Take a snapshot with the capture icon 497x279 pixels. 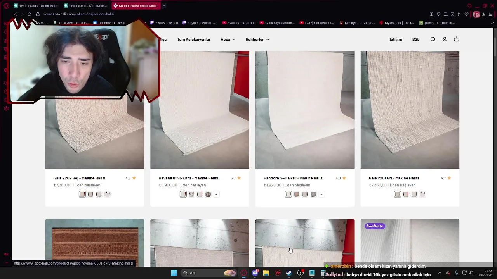(445, 14)
